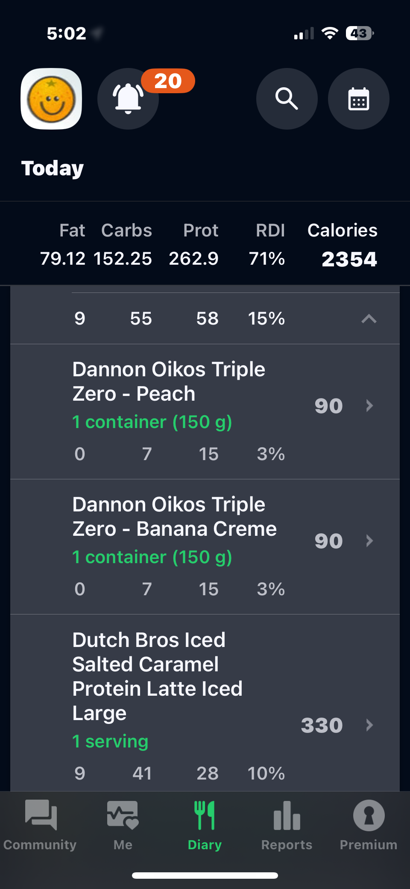Screen dimensions: 410x889
Task: Open Peach yogurt details chevron
Action: point(369,405)
